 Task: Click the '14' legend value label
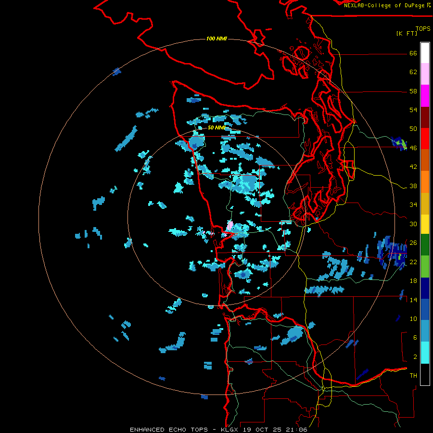tap(413, 300)
